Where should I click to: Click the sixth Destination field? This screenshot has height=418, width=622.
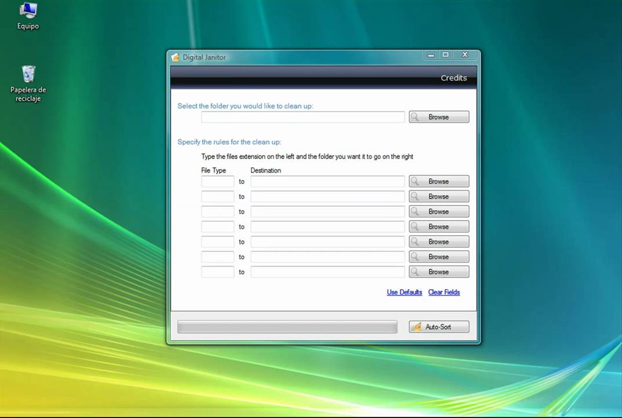(x=327, y=257)
